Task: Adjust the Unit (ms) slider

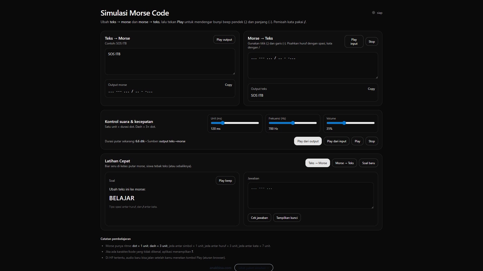Action: pyautogui.click(x=235, y=123)
